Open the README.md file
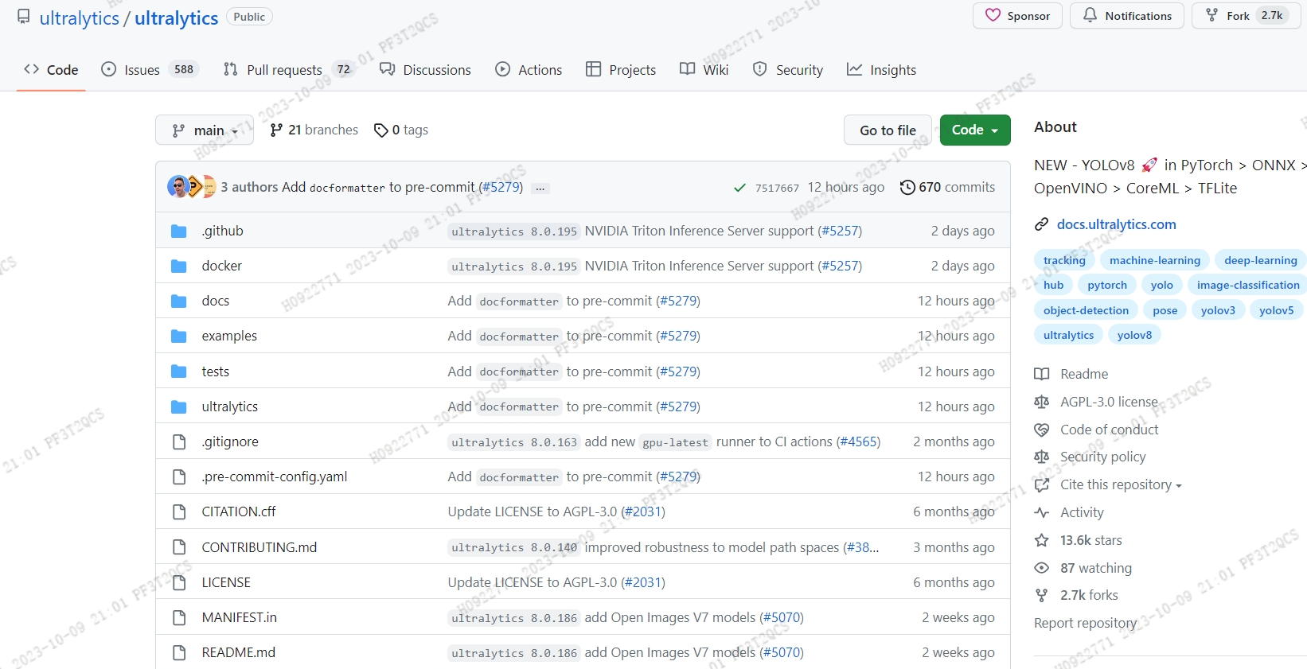1307x669 pixels. [238, 652]
